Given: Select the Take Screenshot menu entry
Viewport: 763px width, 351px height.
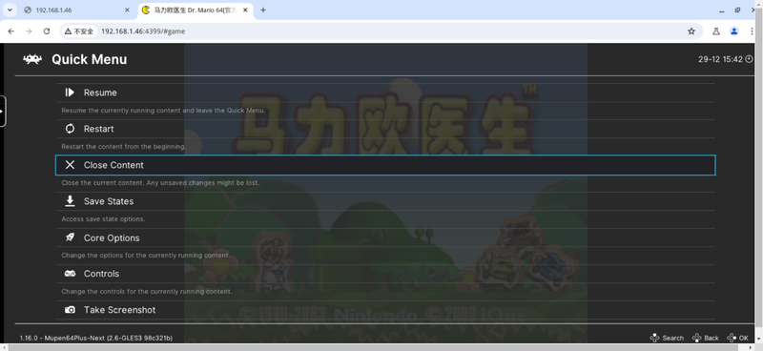Looking at the screenshot, I should coord(385,310).
